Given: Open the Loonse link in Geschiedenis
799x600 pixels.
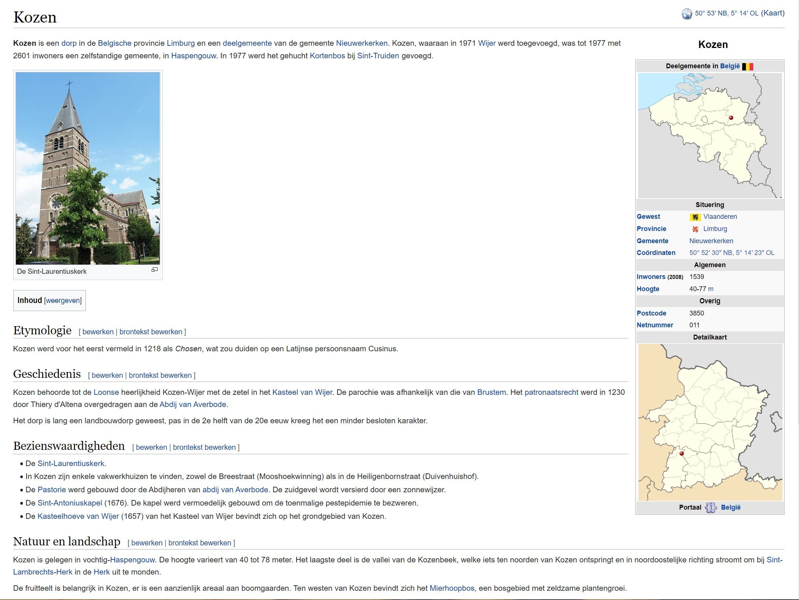Looking at the screenshot, I should click(106, 392).
